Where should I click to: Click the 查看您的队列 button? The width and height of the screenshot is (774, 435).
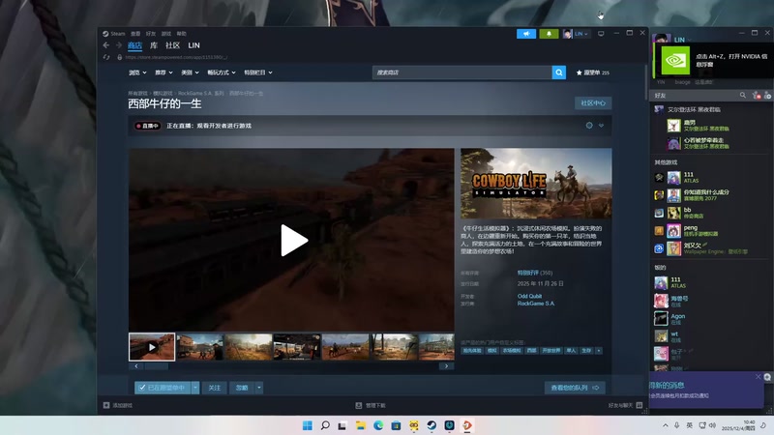pos(575,388)
